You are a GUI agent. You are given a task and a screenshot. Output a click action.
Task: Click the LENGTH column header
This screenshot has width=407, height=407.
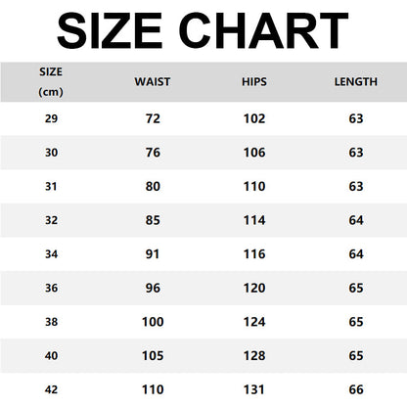(356, 81)
